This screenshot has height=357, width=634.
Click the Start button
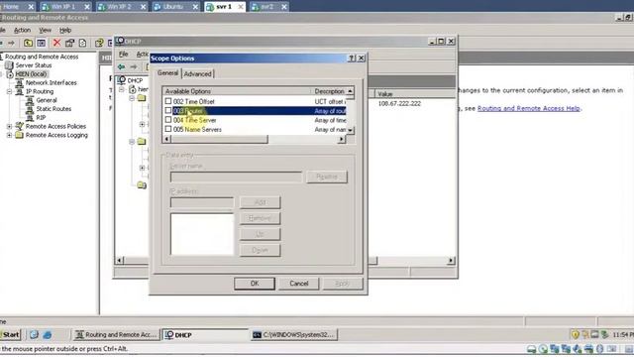pyautogui.click(x=11, y=335)
